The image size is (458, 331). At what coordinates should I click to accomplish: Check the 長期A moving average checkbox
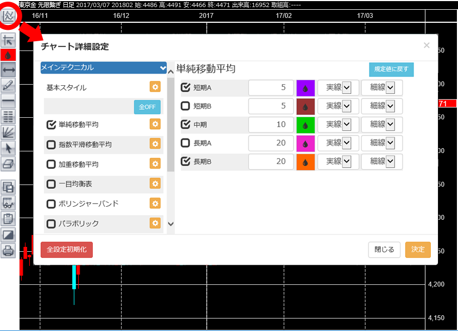pyautogui.click(x=186, y=143)
